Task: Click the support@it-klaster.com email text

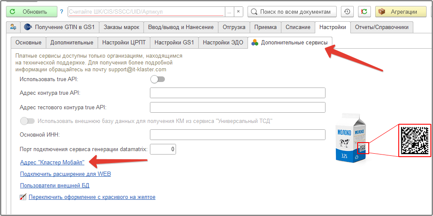Action: click(137, 69)
